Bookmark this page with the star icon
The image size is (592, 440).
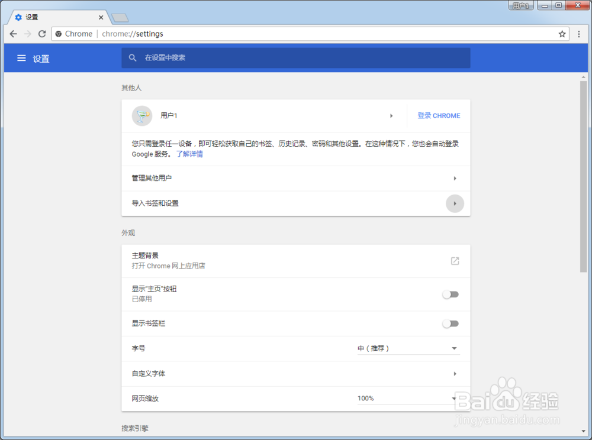pos(562,34)
